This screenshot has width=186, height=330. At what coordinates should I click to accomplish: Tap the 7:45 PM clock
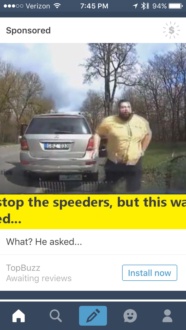tap(94, 6)
